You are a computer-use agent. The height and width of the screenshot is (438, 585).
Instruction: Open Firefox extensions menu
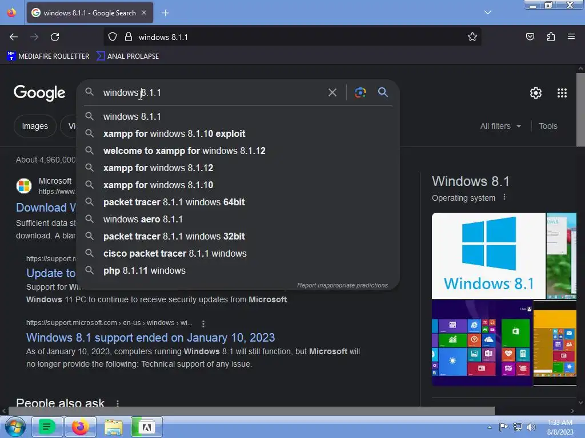pyautogui.click(x=551, y=36)
